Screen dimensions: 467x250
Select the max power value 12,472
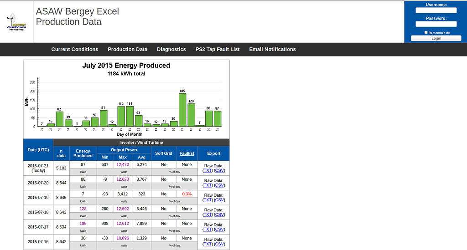(123, 165)
